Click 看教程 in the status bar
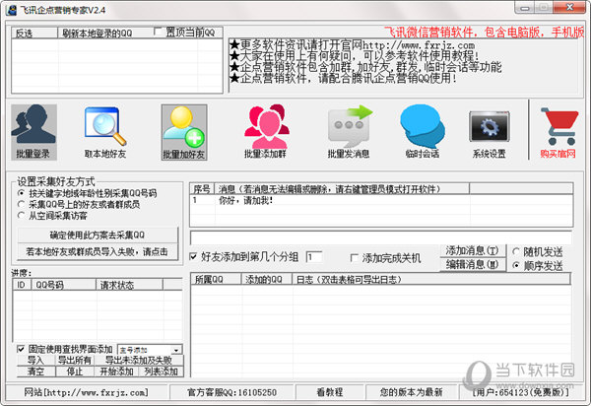Viewport: 591px width, 406px height. pos(330,392)
